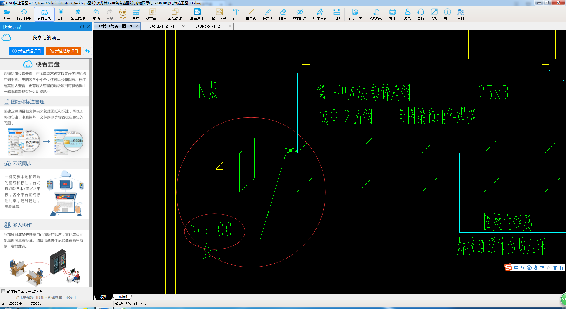The height and width of the screenshot is (309, 566).
Task: Open 标注设置 annotation settings
Action: pyautogui.click(x=320, y=14)
